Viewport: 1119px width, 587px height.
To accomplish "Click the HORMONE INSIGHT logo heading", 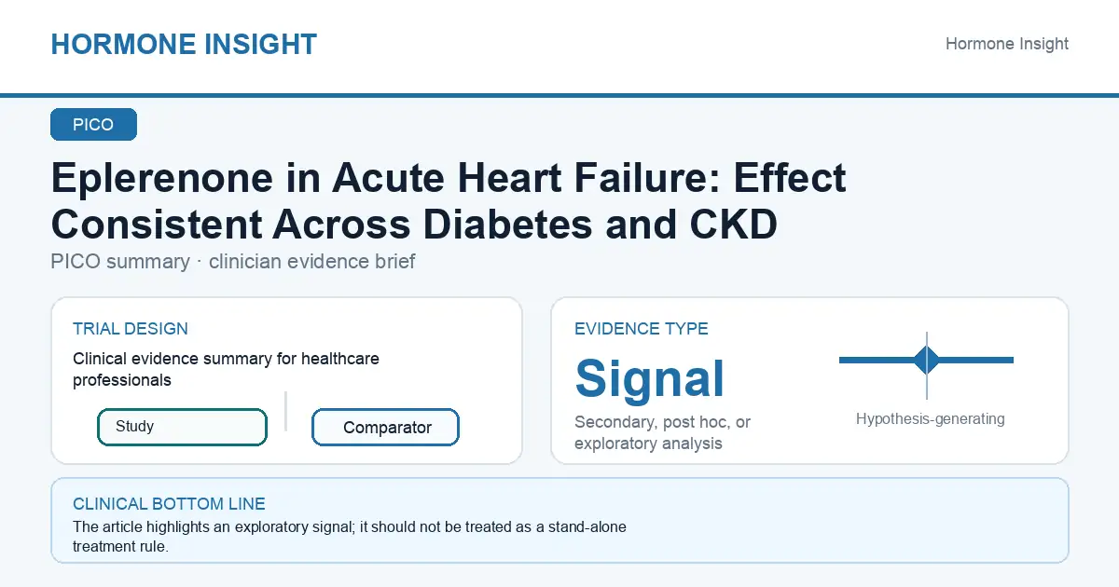I will point(184,44).
